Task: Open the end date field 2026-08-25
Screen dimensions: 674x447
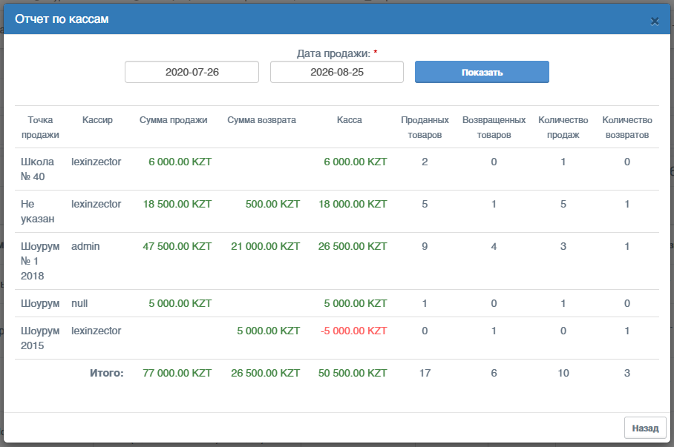Action: coord(337,72)
